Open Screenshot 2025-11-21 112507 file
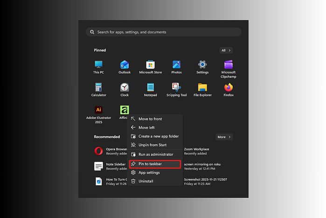Viewport: 326px width, 218px height. tap(205, 182)
